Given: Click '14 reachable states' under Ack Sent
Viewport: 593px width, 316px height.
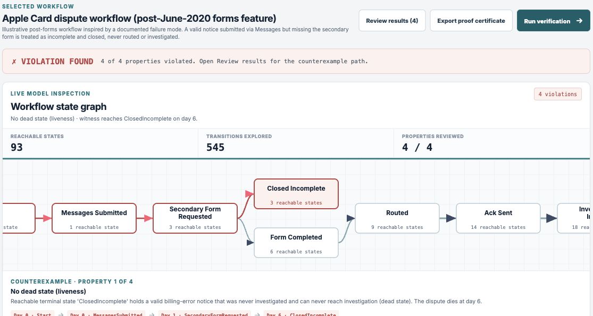Looking at the screenshot, I should point(498,227).
